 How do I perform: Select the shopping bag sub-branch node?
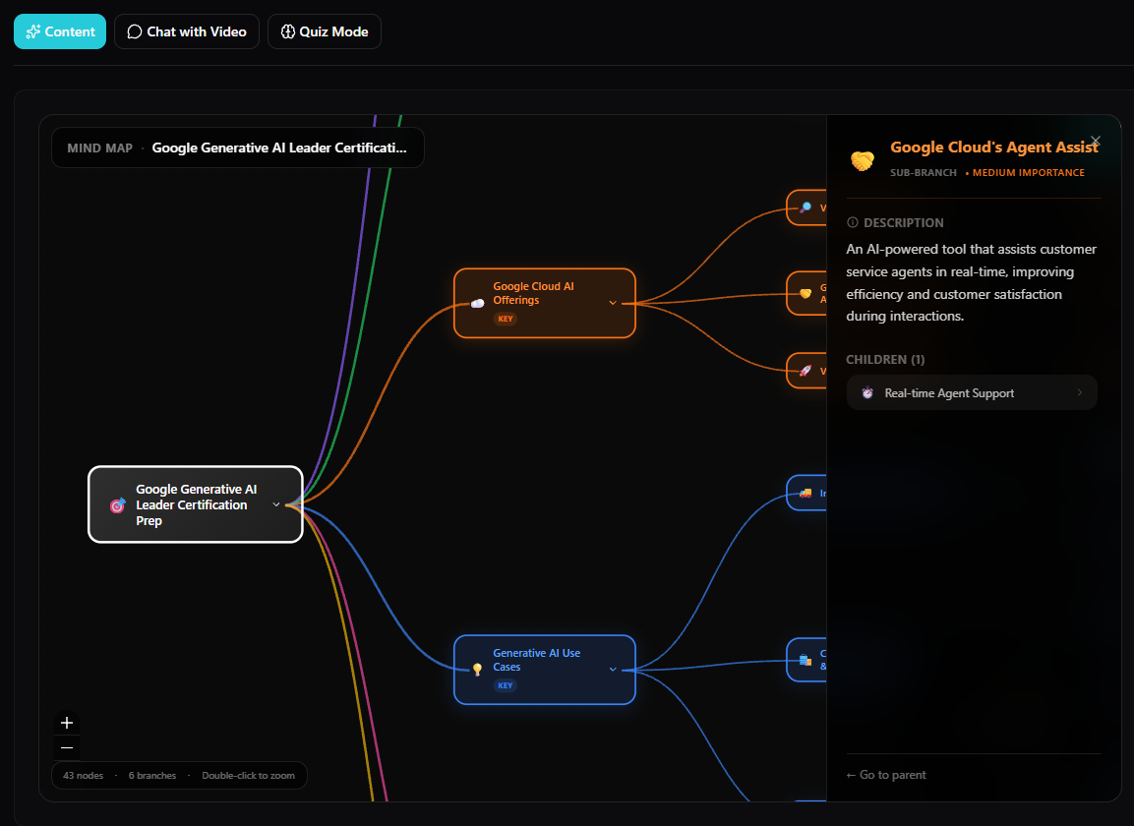click(806, 660)
